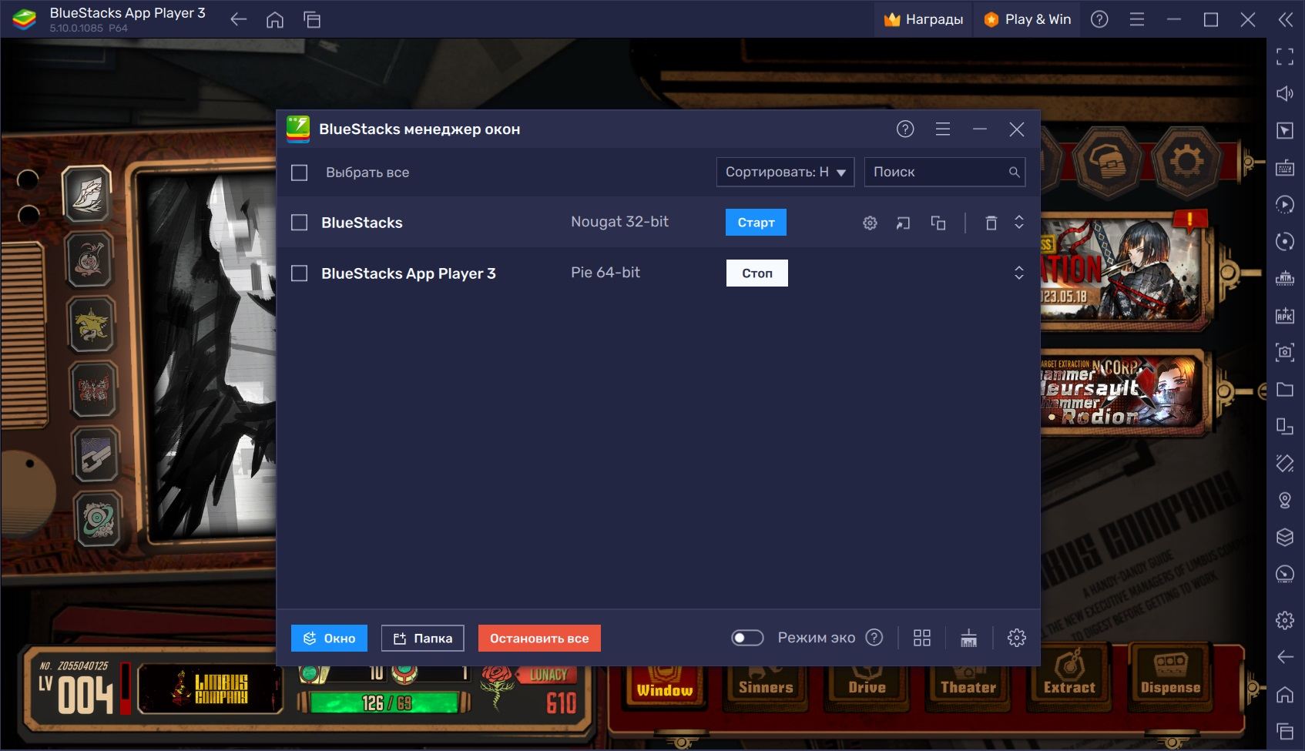Open Play & Win in the title bar
Viewport: 1305px width, 751px height.
1028,19
